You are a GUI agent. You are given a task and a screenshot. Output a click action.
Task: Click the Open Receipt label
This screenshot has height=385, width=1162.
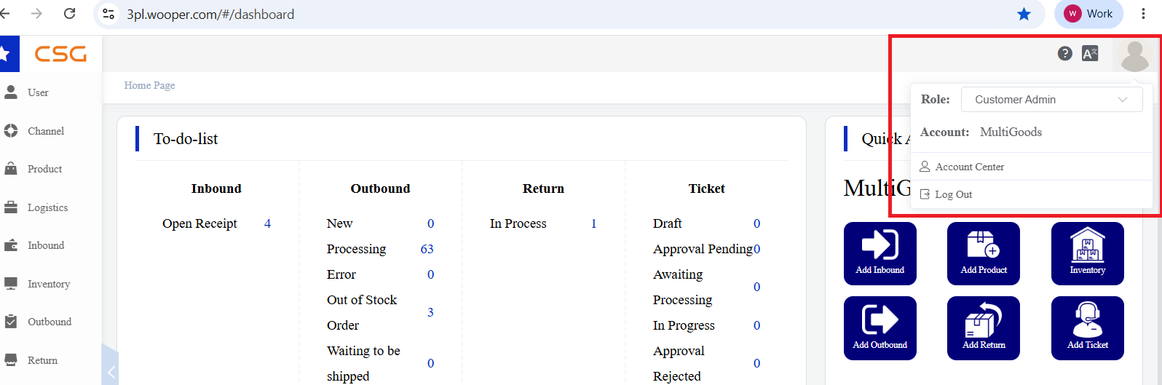pyautogui.click(x=199, y=223)
